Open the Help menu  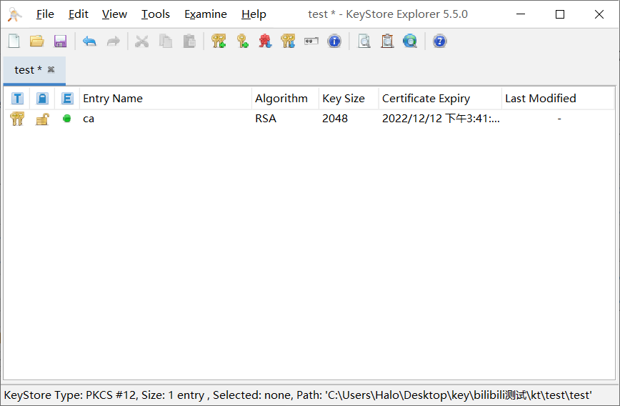254,14
